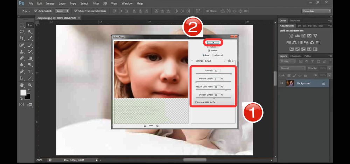
Task: Select the Magic Wand tool
Action: [30, 32]
